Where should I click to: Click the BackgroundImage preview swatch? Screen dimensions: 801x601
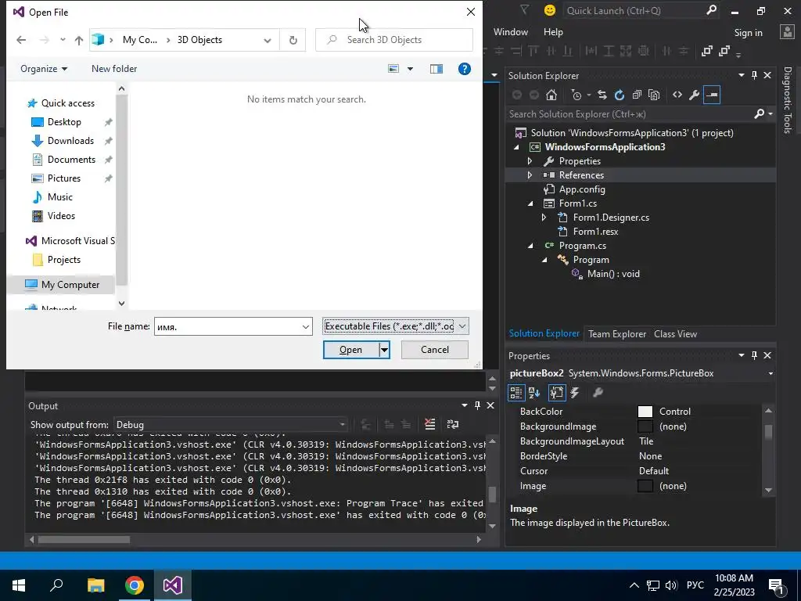pyautogui.click(x=645, y=426)
